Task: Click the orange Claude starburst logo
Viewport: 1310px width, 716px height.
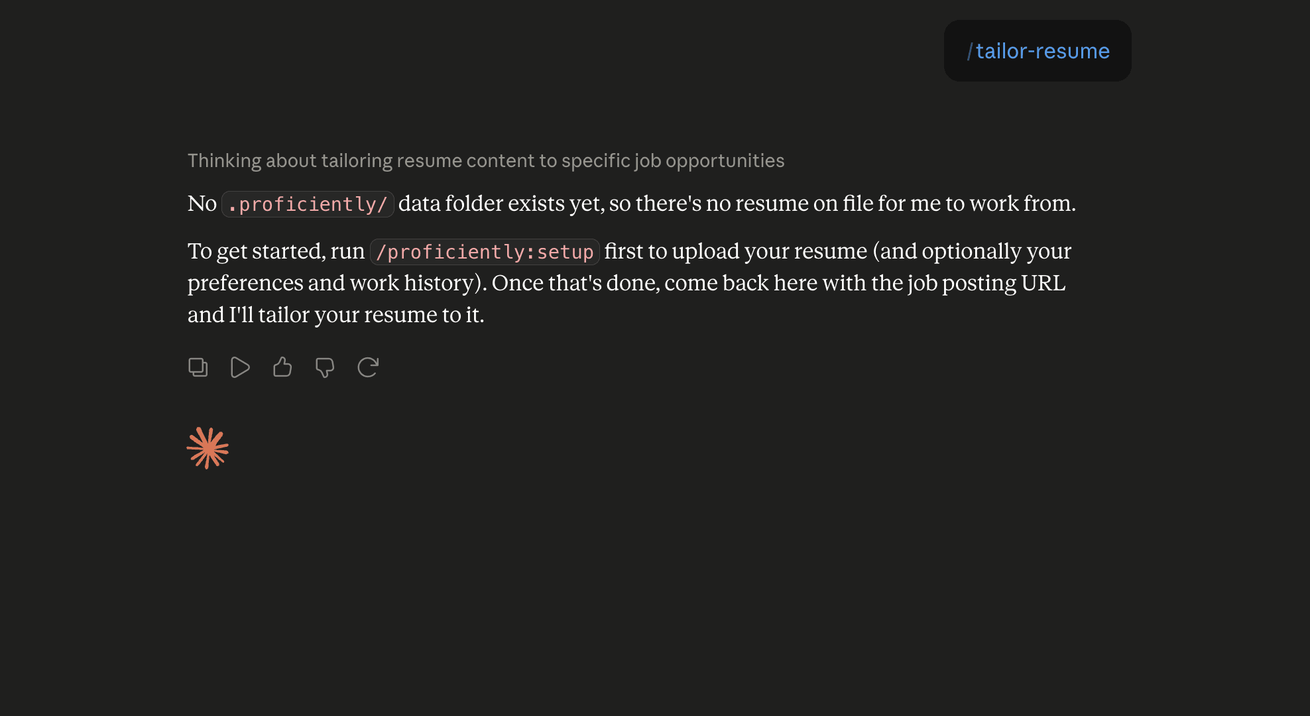Action: (x=208, y=448)
